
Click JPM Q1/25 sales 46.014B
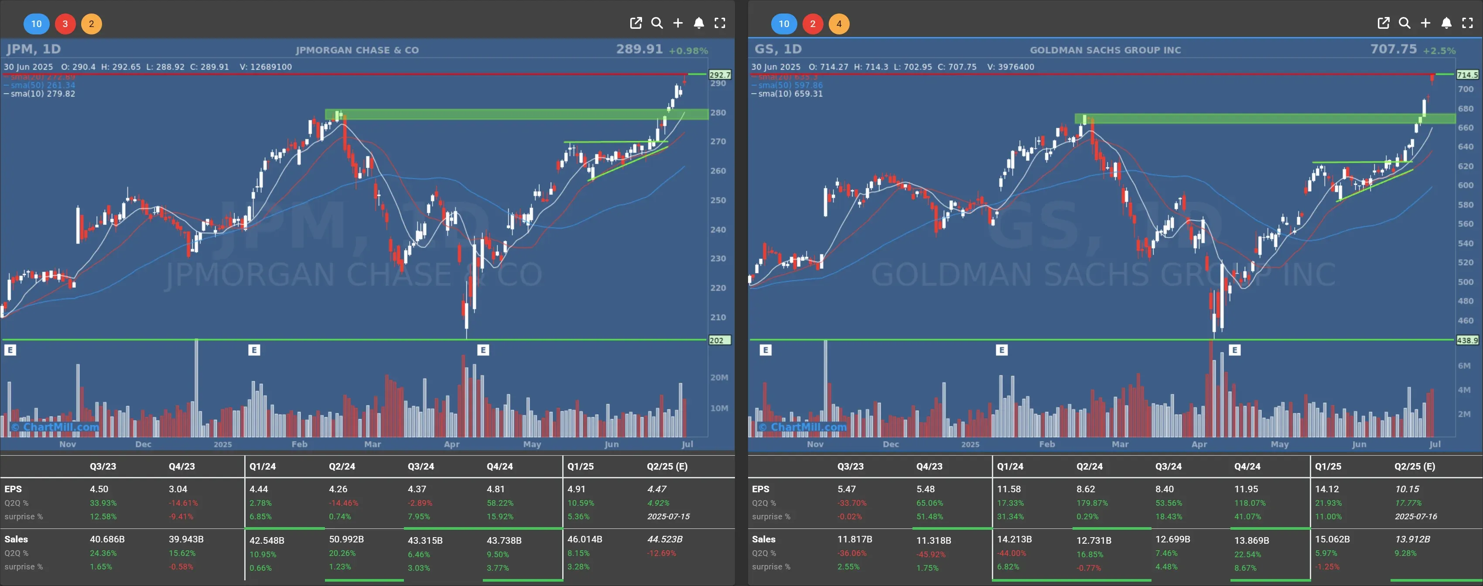[x=585, y=539]
